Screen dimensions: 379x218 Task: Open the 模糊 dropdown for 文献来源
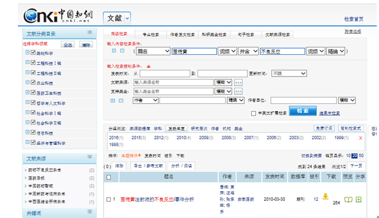pyautogui.click(x=223, y=82)
